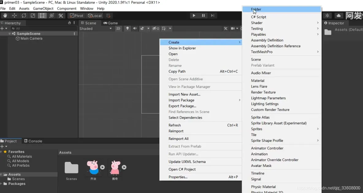Open cloud services

(x=338, y=16)
